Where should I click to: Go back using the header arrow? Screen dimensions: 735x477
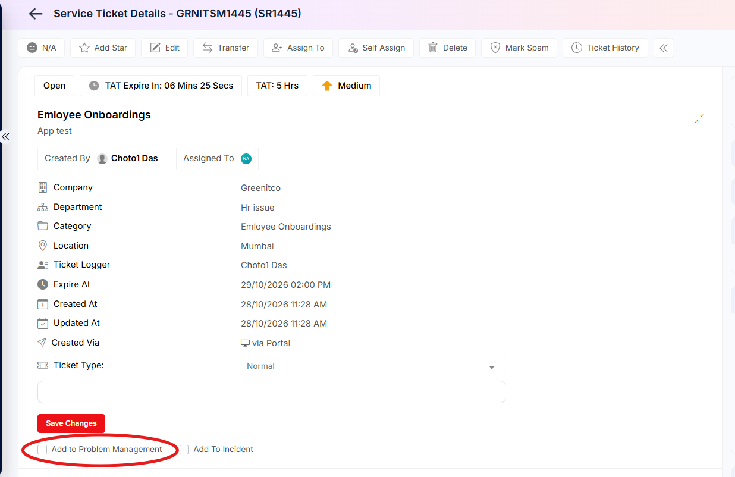[36, 14]
